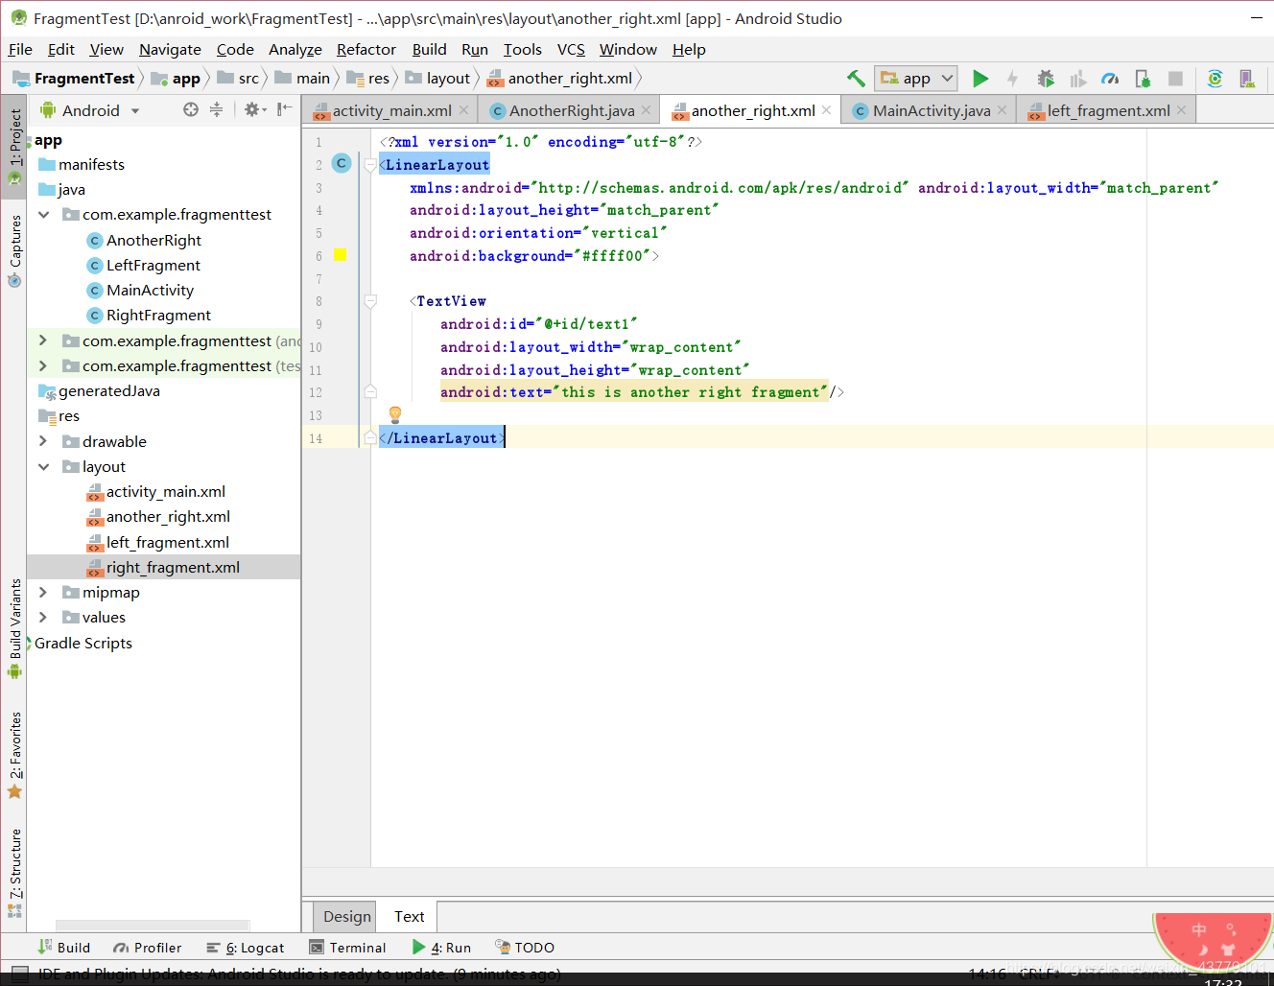Switch to left_fragment.xml editor tab

coord(1108,110)
